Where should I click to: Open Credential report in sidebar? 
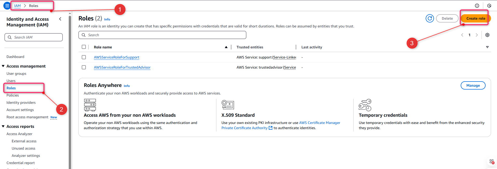pyautogui.click(x=20, y=163)
